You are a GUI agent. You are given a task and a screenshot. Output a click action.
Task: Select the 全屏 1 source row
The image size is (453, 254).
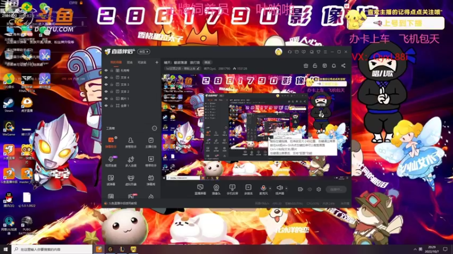tap(131, 106)
